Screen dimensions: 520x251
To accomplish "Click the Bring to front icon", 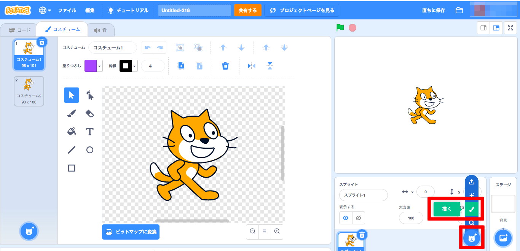I will click(x=266, y=48).
